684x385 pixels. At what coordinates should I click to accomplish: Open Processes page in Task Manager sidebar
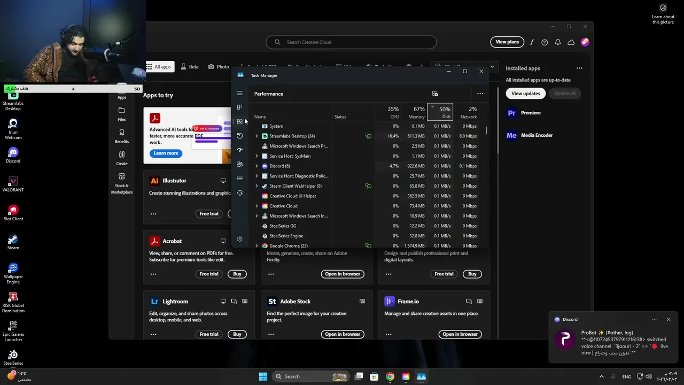point(239,107)
